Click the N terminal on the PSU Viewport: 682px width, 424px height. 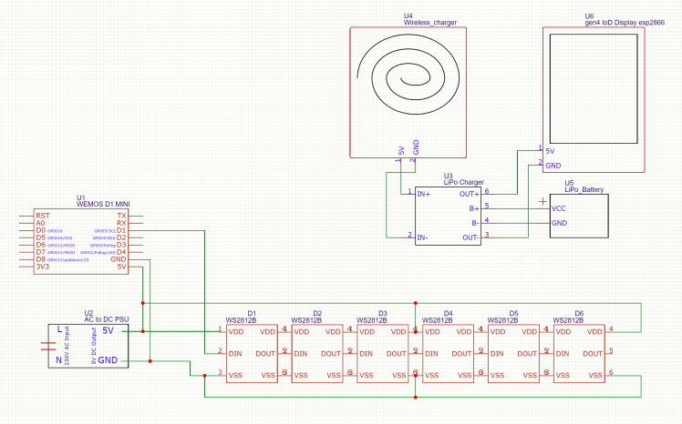[x=58, y=360]
